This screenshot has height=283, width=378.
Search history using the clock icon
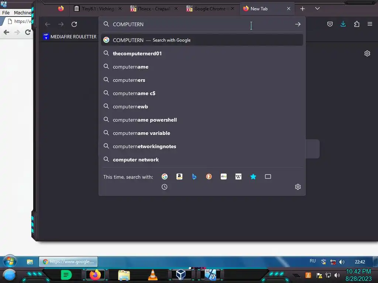pyautogui.click(x=164, y=187)
